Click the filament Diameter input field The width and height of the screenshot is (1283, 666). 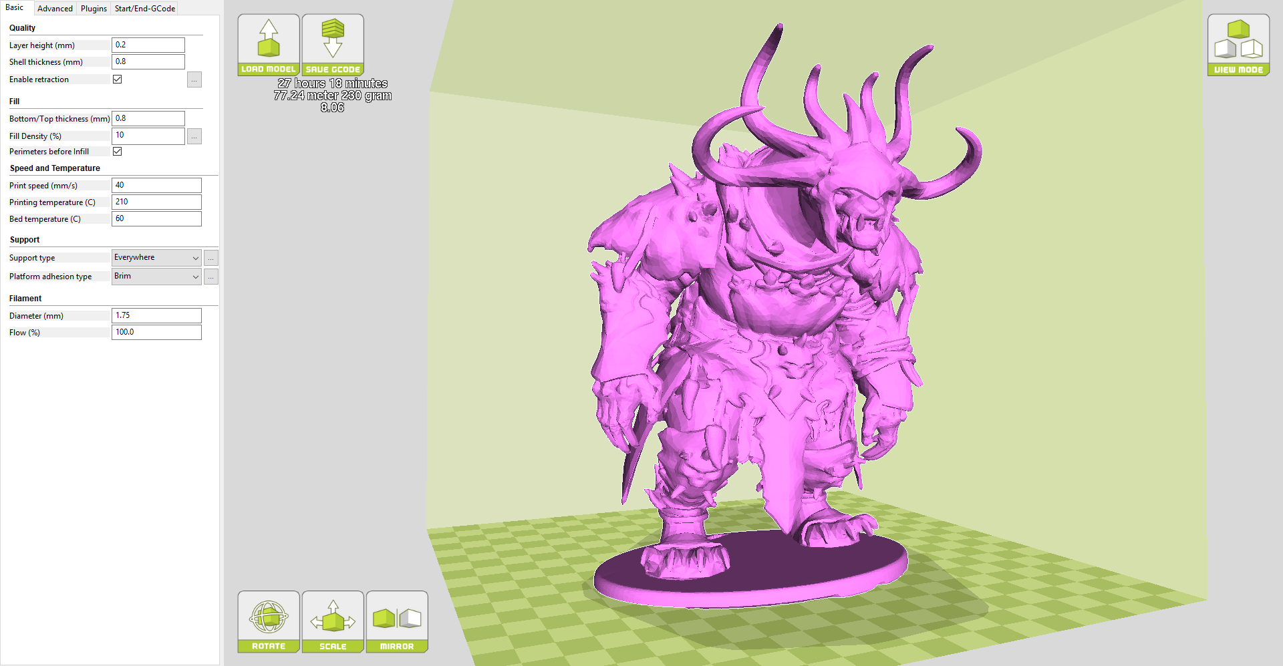coord(156,315)
